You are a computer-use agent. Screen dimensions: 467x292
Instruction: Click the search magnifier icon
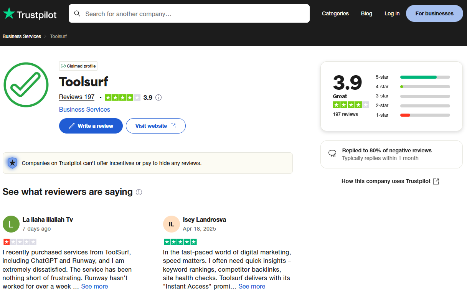pos(77,14)
